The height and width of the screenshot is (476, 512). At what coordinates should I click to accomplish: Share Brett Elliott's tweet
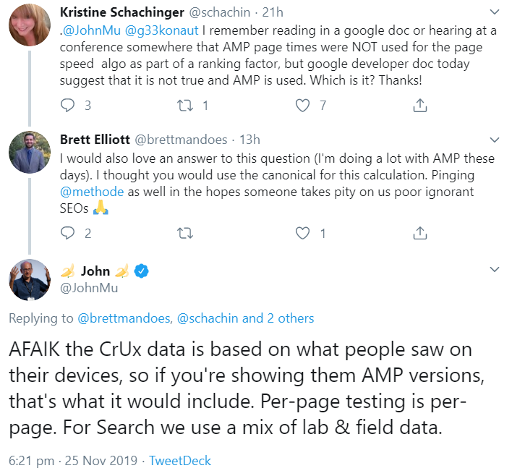pyautogui.click(x=419, y=233)
